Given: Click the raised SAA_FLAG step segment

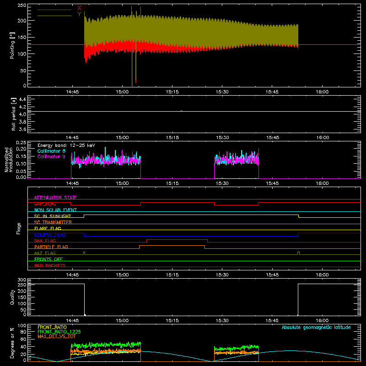Looking at the screenshot, I should point(177,239).
